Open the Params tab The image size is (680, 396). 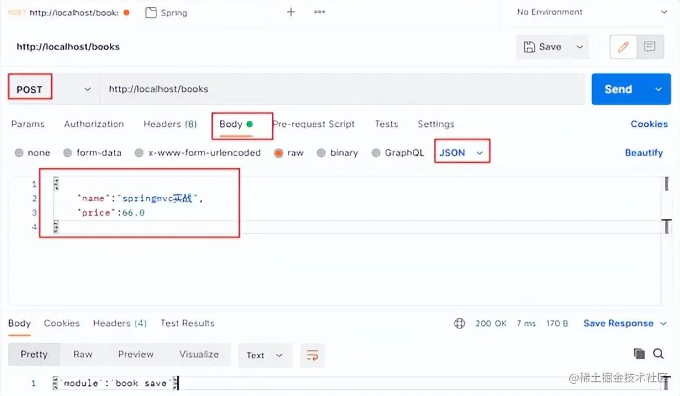pyautogui.click(x=28, y=124)
